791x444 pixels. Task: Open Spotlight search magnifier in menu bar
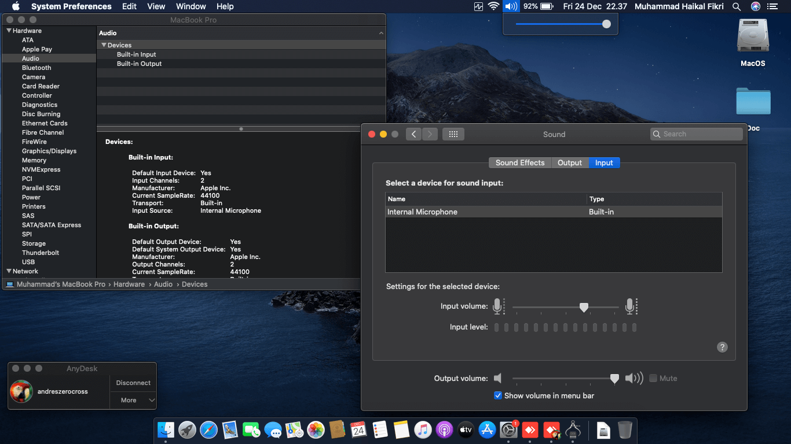[x=737, y=6]
